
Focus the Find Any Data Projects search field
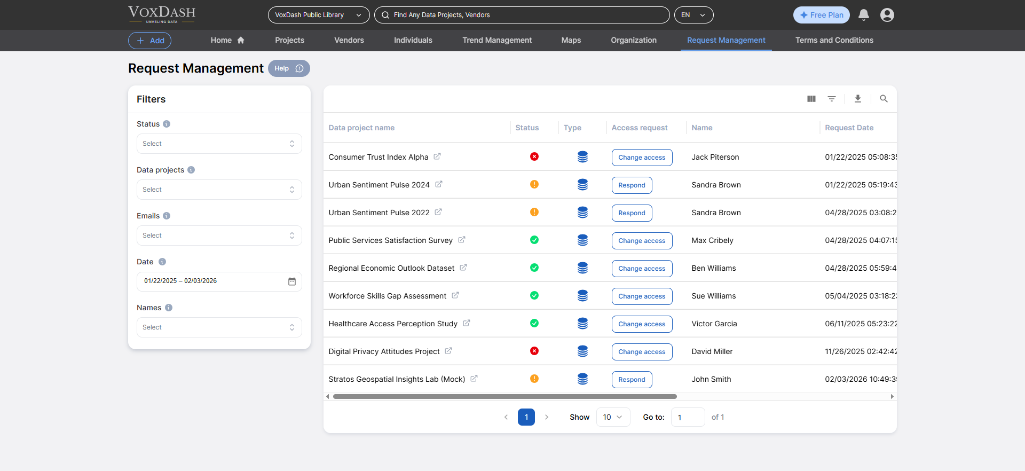point(522,15)
